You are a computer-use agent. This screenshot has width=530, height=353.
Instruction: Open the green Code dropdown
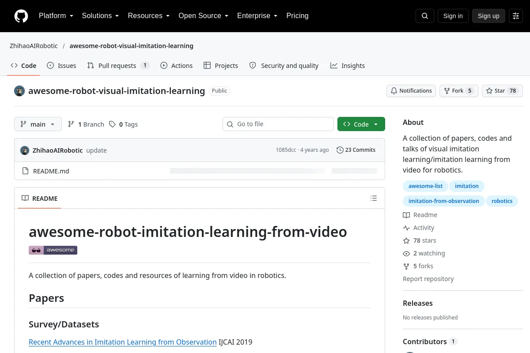[x=361, y=124]
